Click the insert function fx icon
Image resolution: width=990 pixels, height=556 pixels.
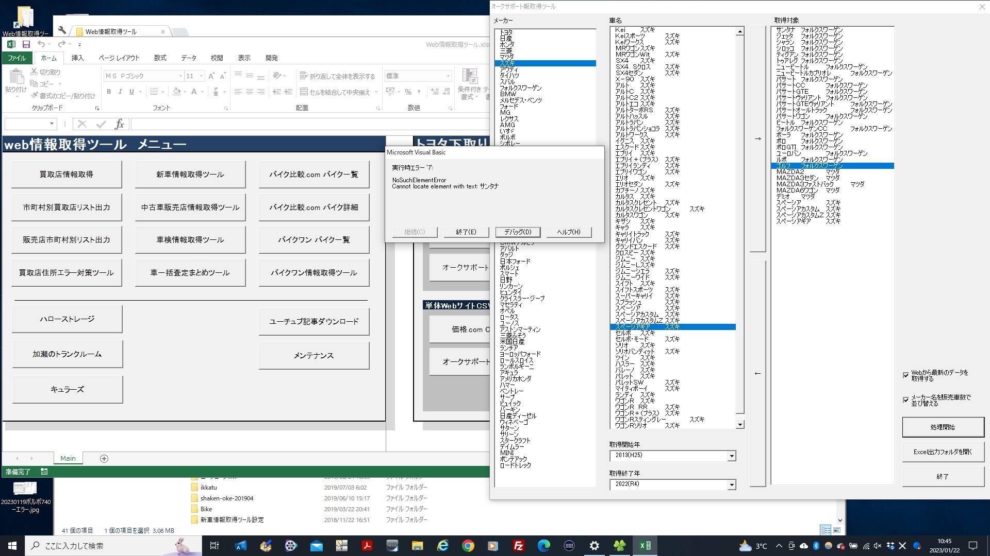click(119, 124)
